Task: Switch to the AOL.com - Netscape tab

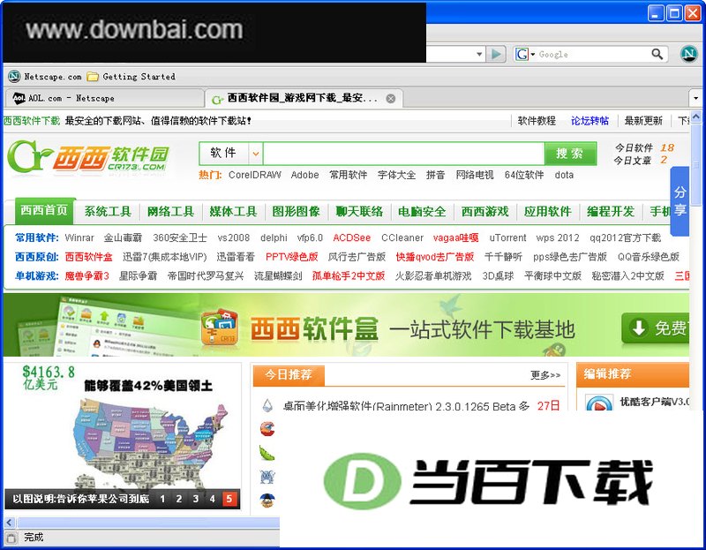Action: point(104,98)
